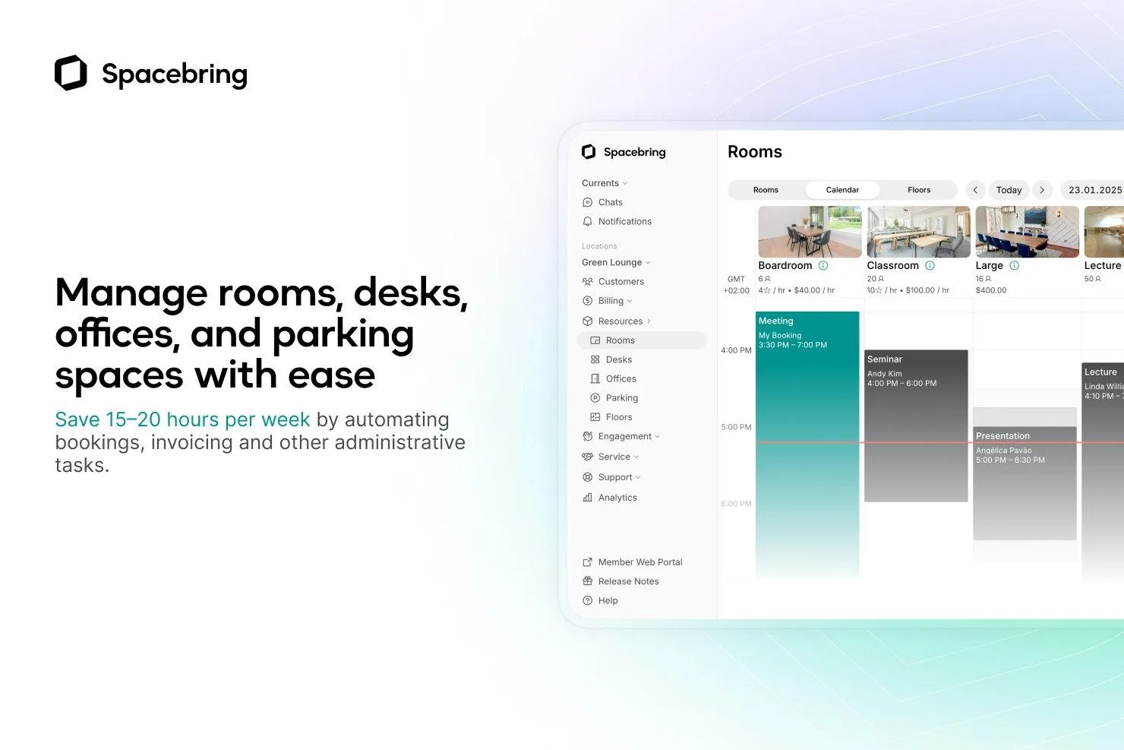This screenshot has height=750, width=1124.
Task: Open Parking under Resources
Action: tap(621, 398)
